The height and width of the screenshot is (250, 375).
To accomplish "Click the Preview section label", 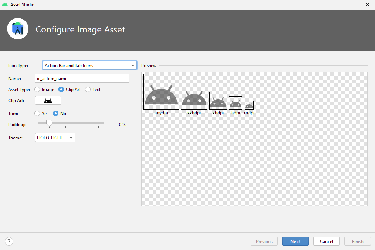I will 149,66.
